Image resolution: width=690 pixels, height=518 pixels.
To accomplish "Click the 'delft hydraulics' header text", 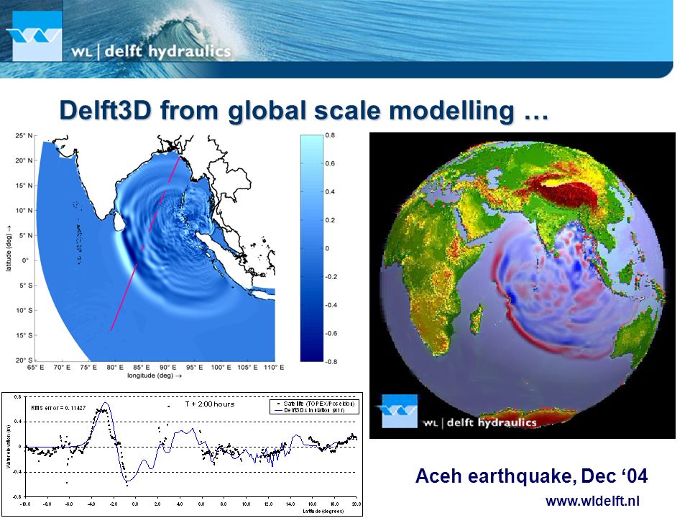I will tap(167, 52).
